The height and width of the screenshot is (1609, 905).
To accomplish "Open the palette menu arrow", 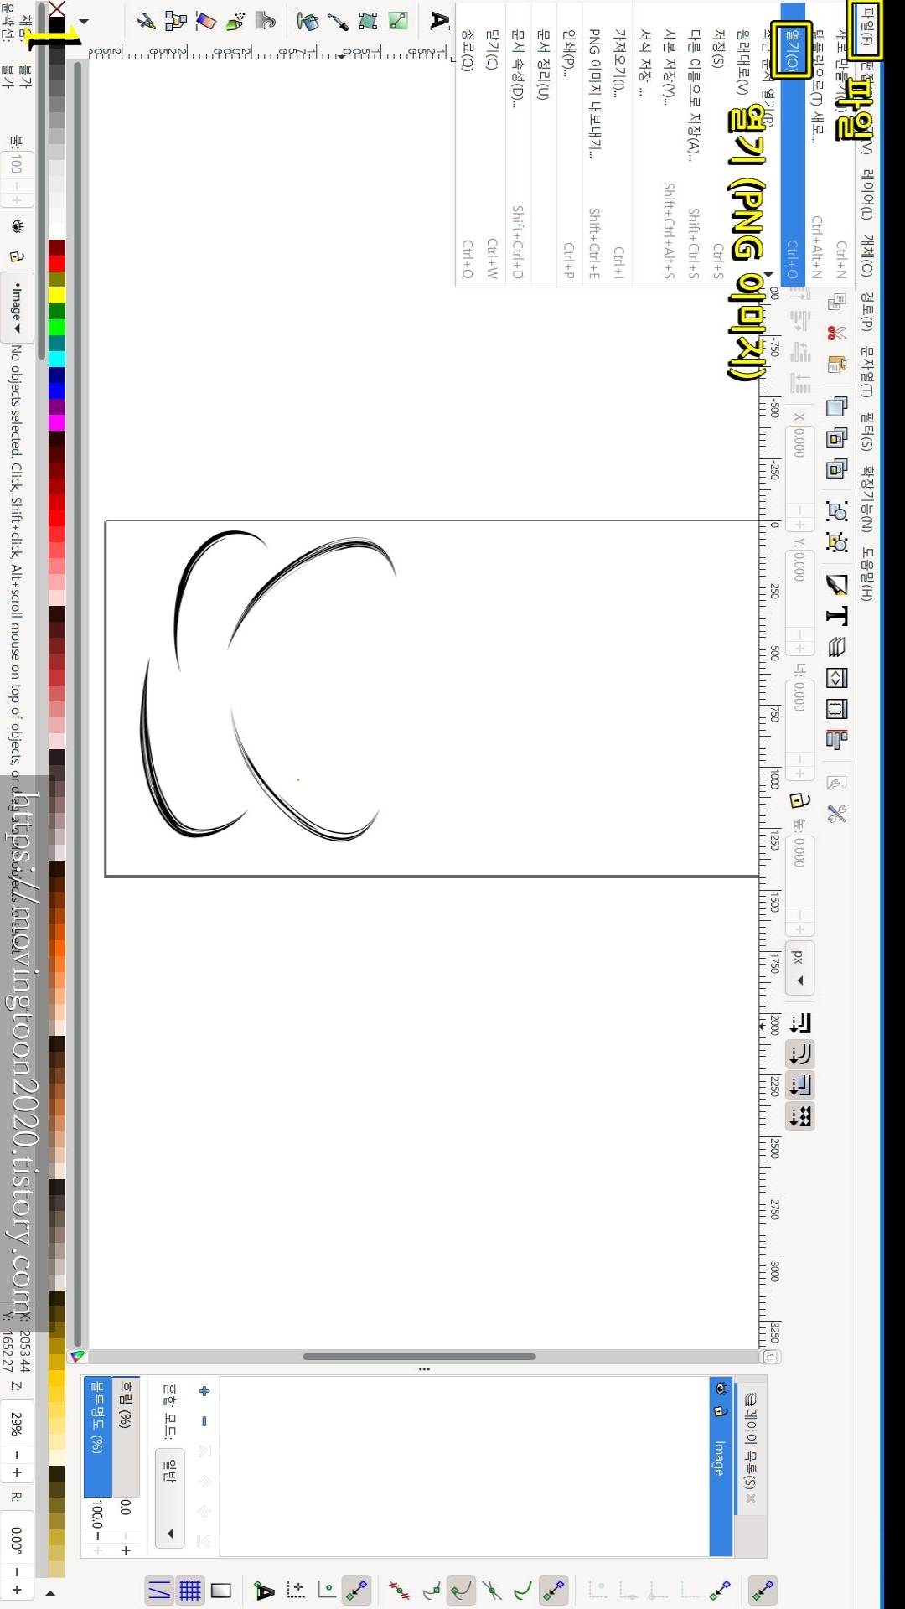I will tap(50, 1593).
